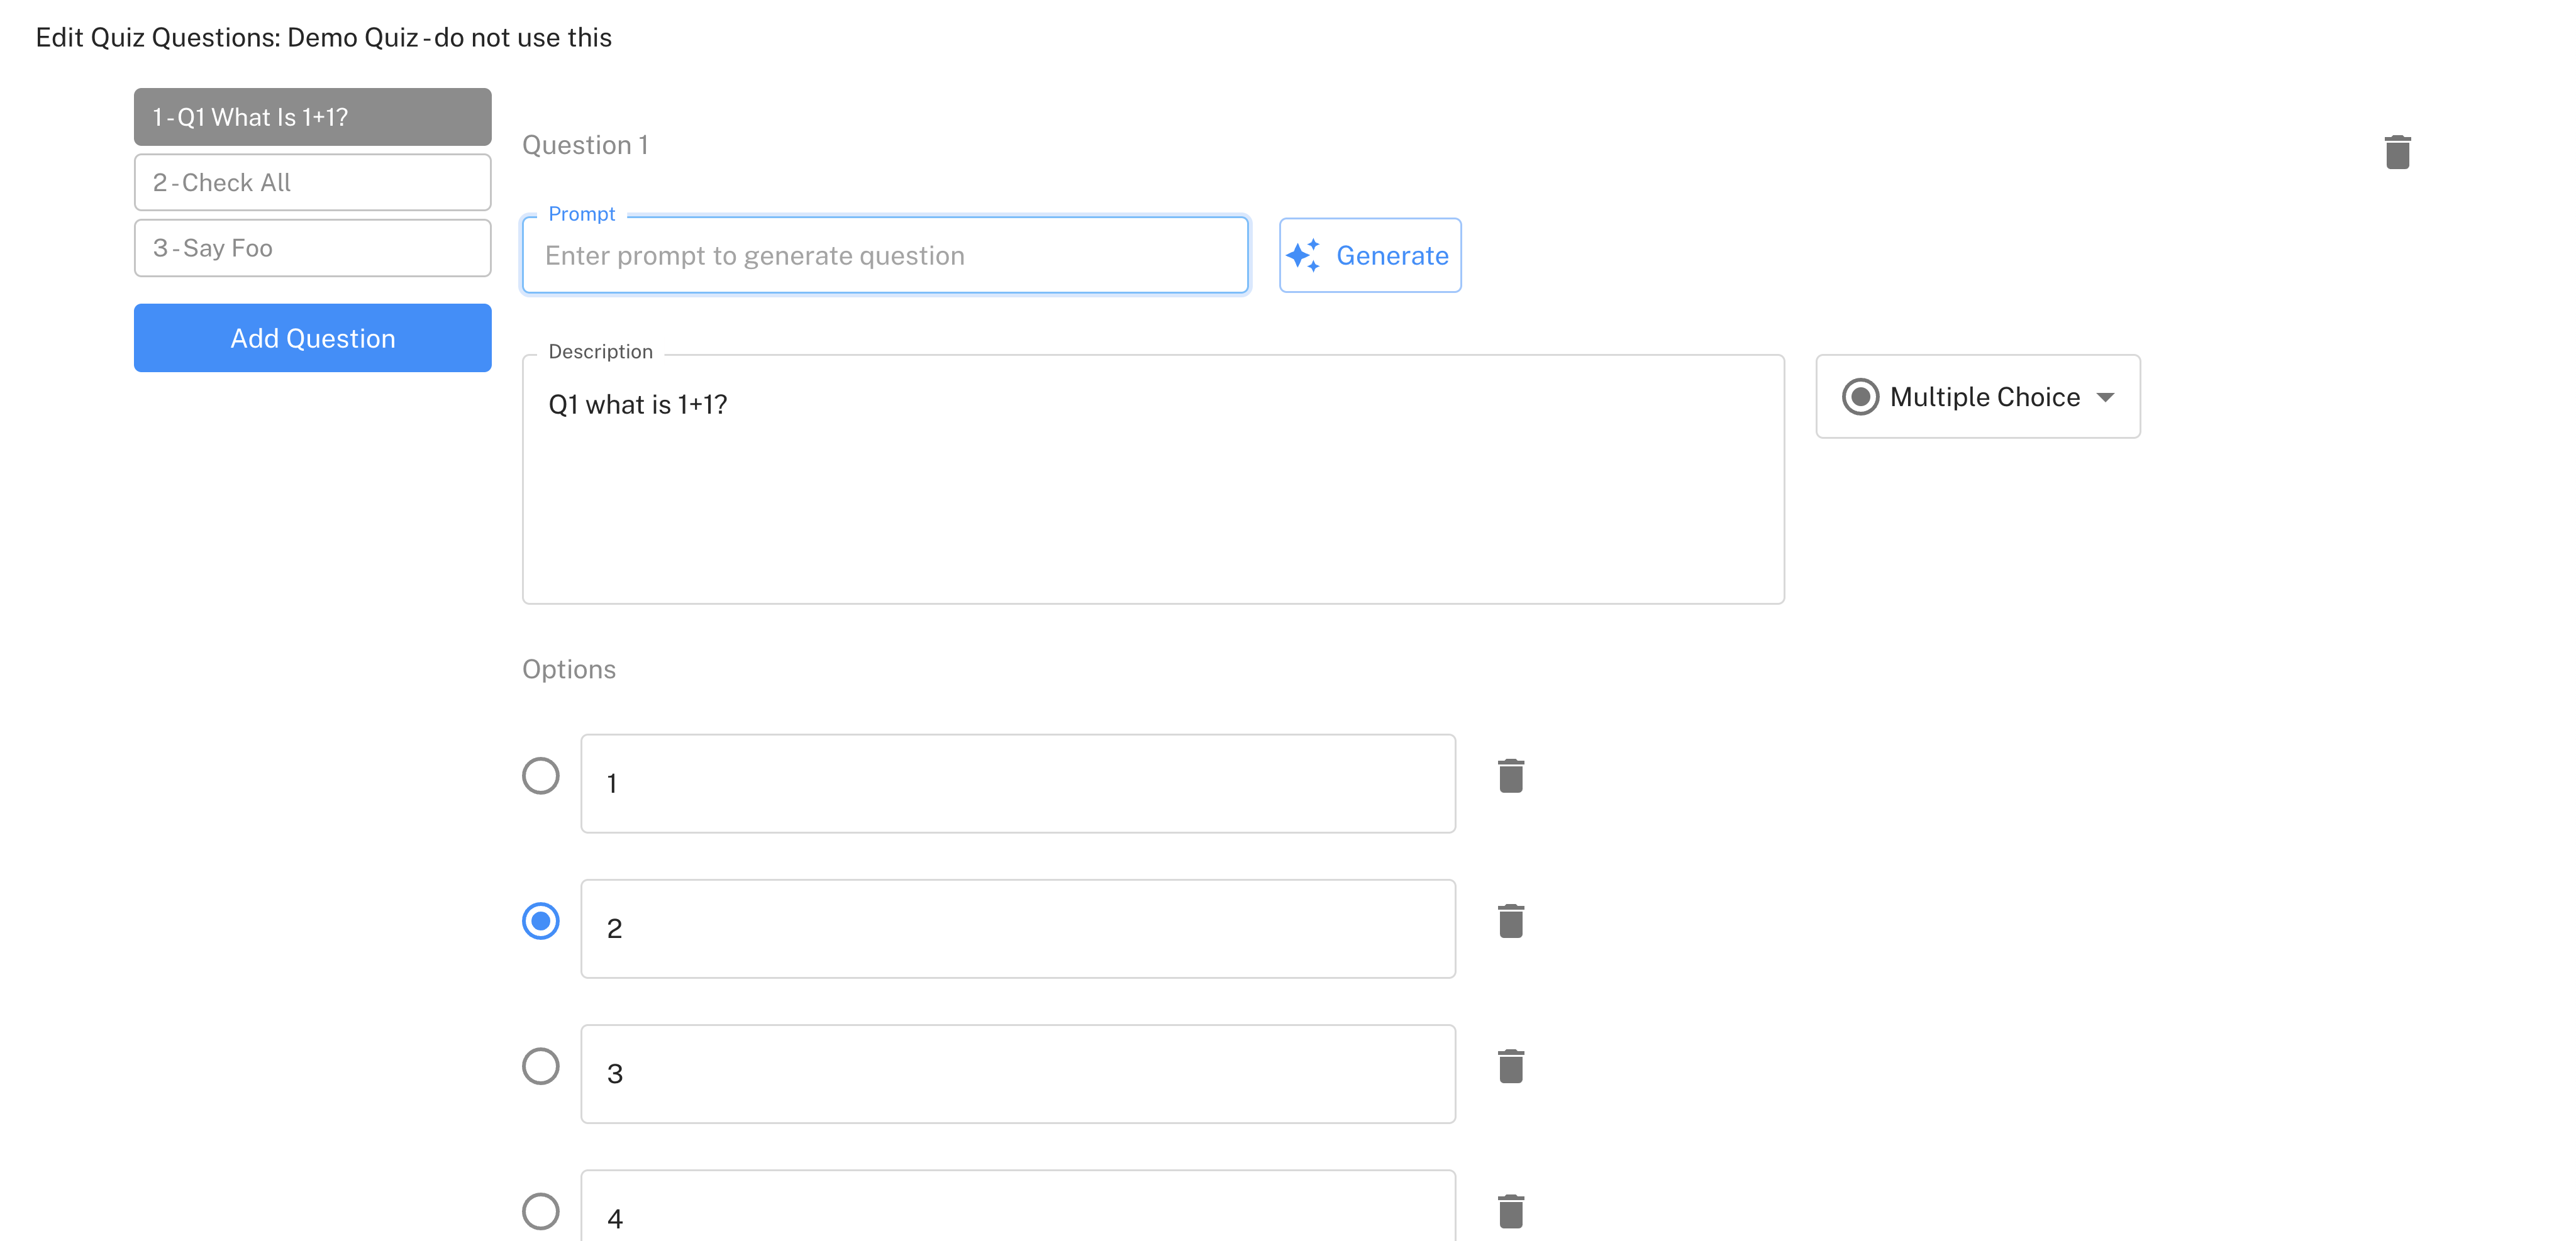2576x1241 pixels.
Task: Select radio button for option 3
Action: click(x=541, y=1066)
